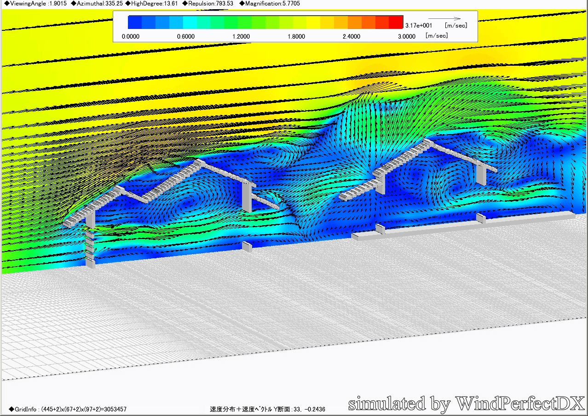The image size is (588, 416).
Task: Click the Azimuthal 335.25 readout
Action: click(97, 4)
